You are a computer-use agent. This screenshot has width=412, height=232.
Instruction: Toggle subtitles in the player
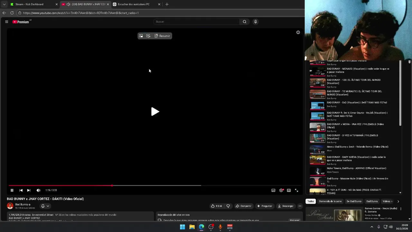coord(273,190)
